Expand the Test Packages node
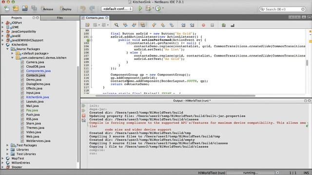Screen dimensions: 312x175 click(7, 145)
